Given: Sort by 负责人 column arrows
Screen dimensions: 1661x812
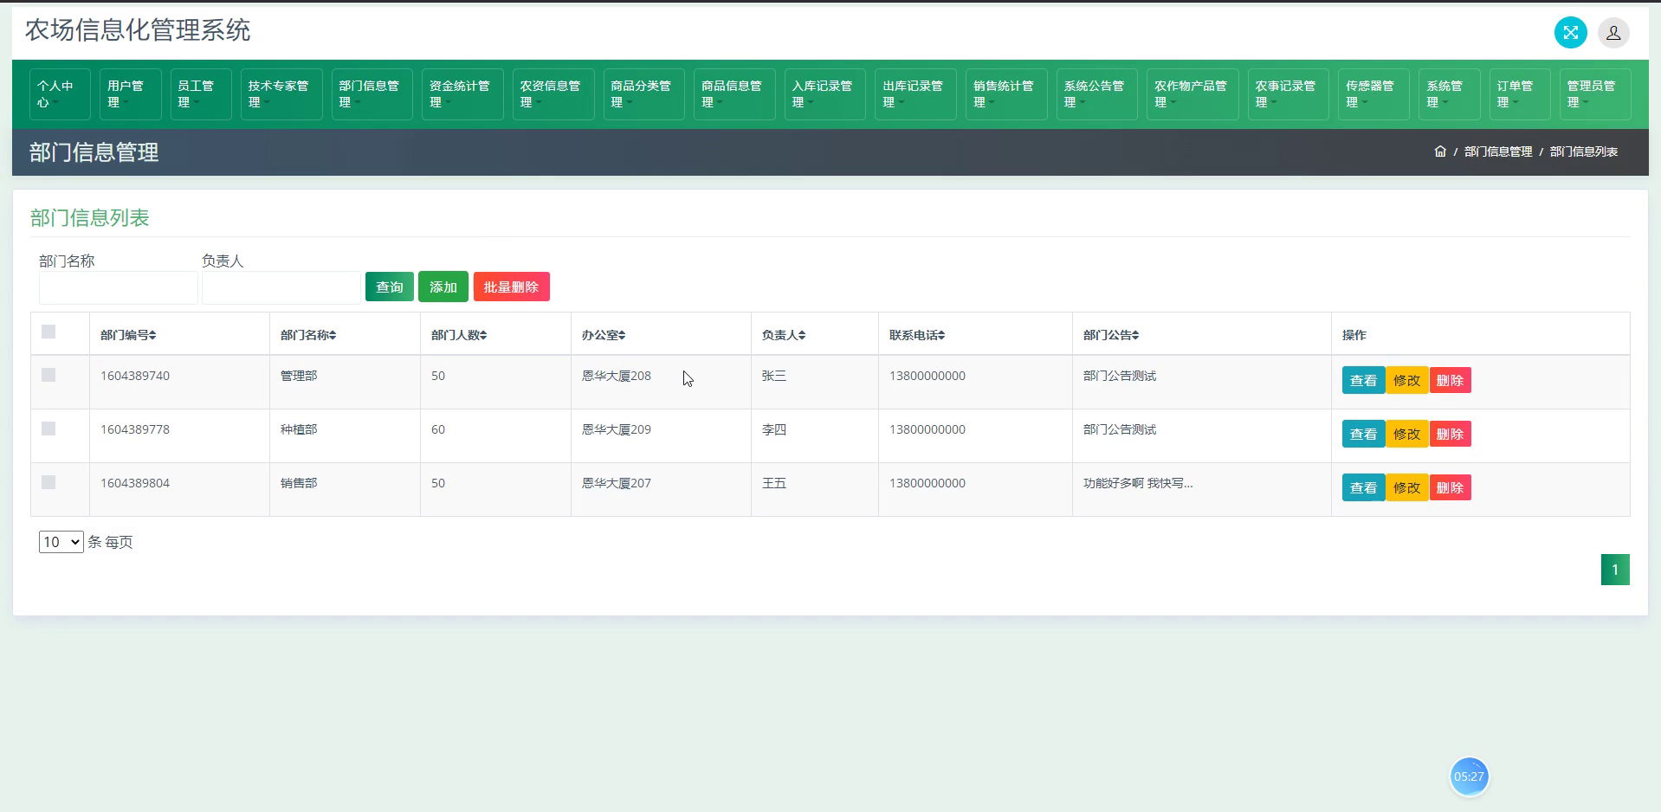Looking at the screenshot, I should (x=802, y=335).
